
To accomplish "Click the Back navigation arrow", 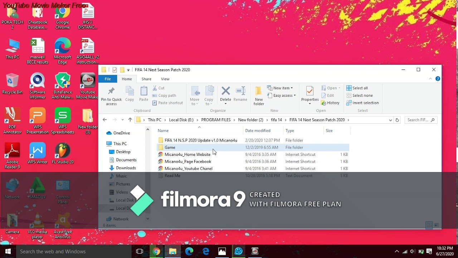I will click(104, 120).
